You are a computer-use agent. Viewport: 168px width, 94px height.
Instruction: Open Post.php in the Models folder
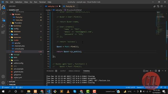click(x=19, y=17)
